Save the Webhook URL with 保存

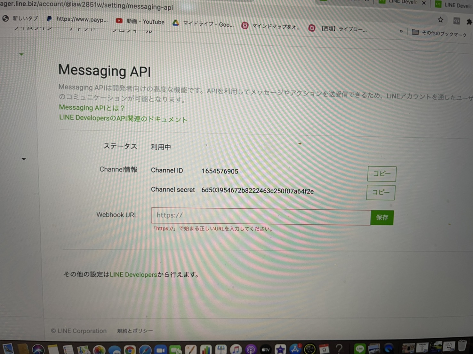[382, 218]
